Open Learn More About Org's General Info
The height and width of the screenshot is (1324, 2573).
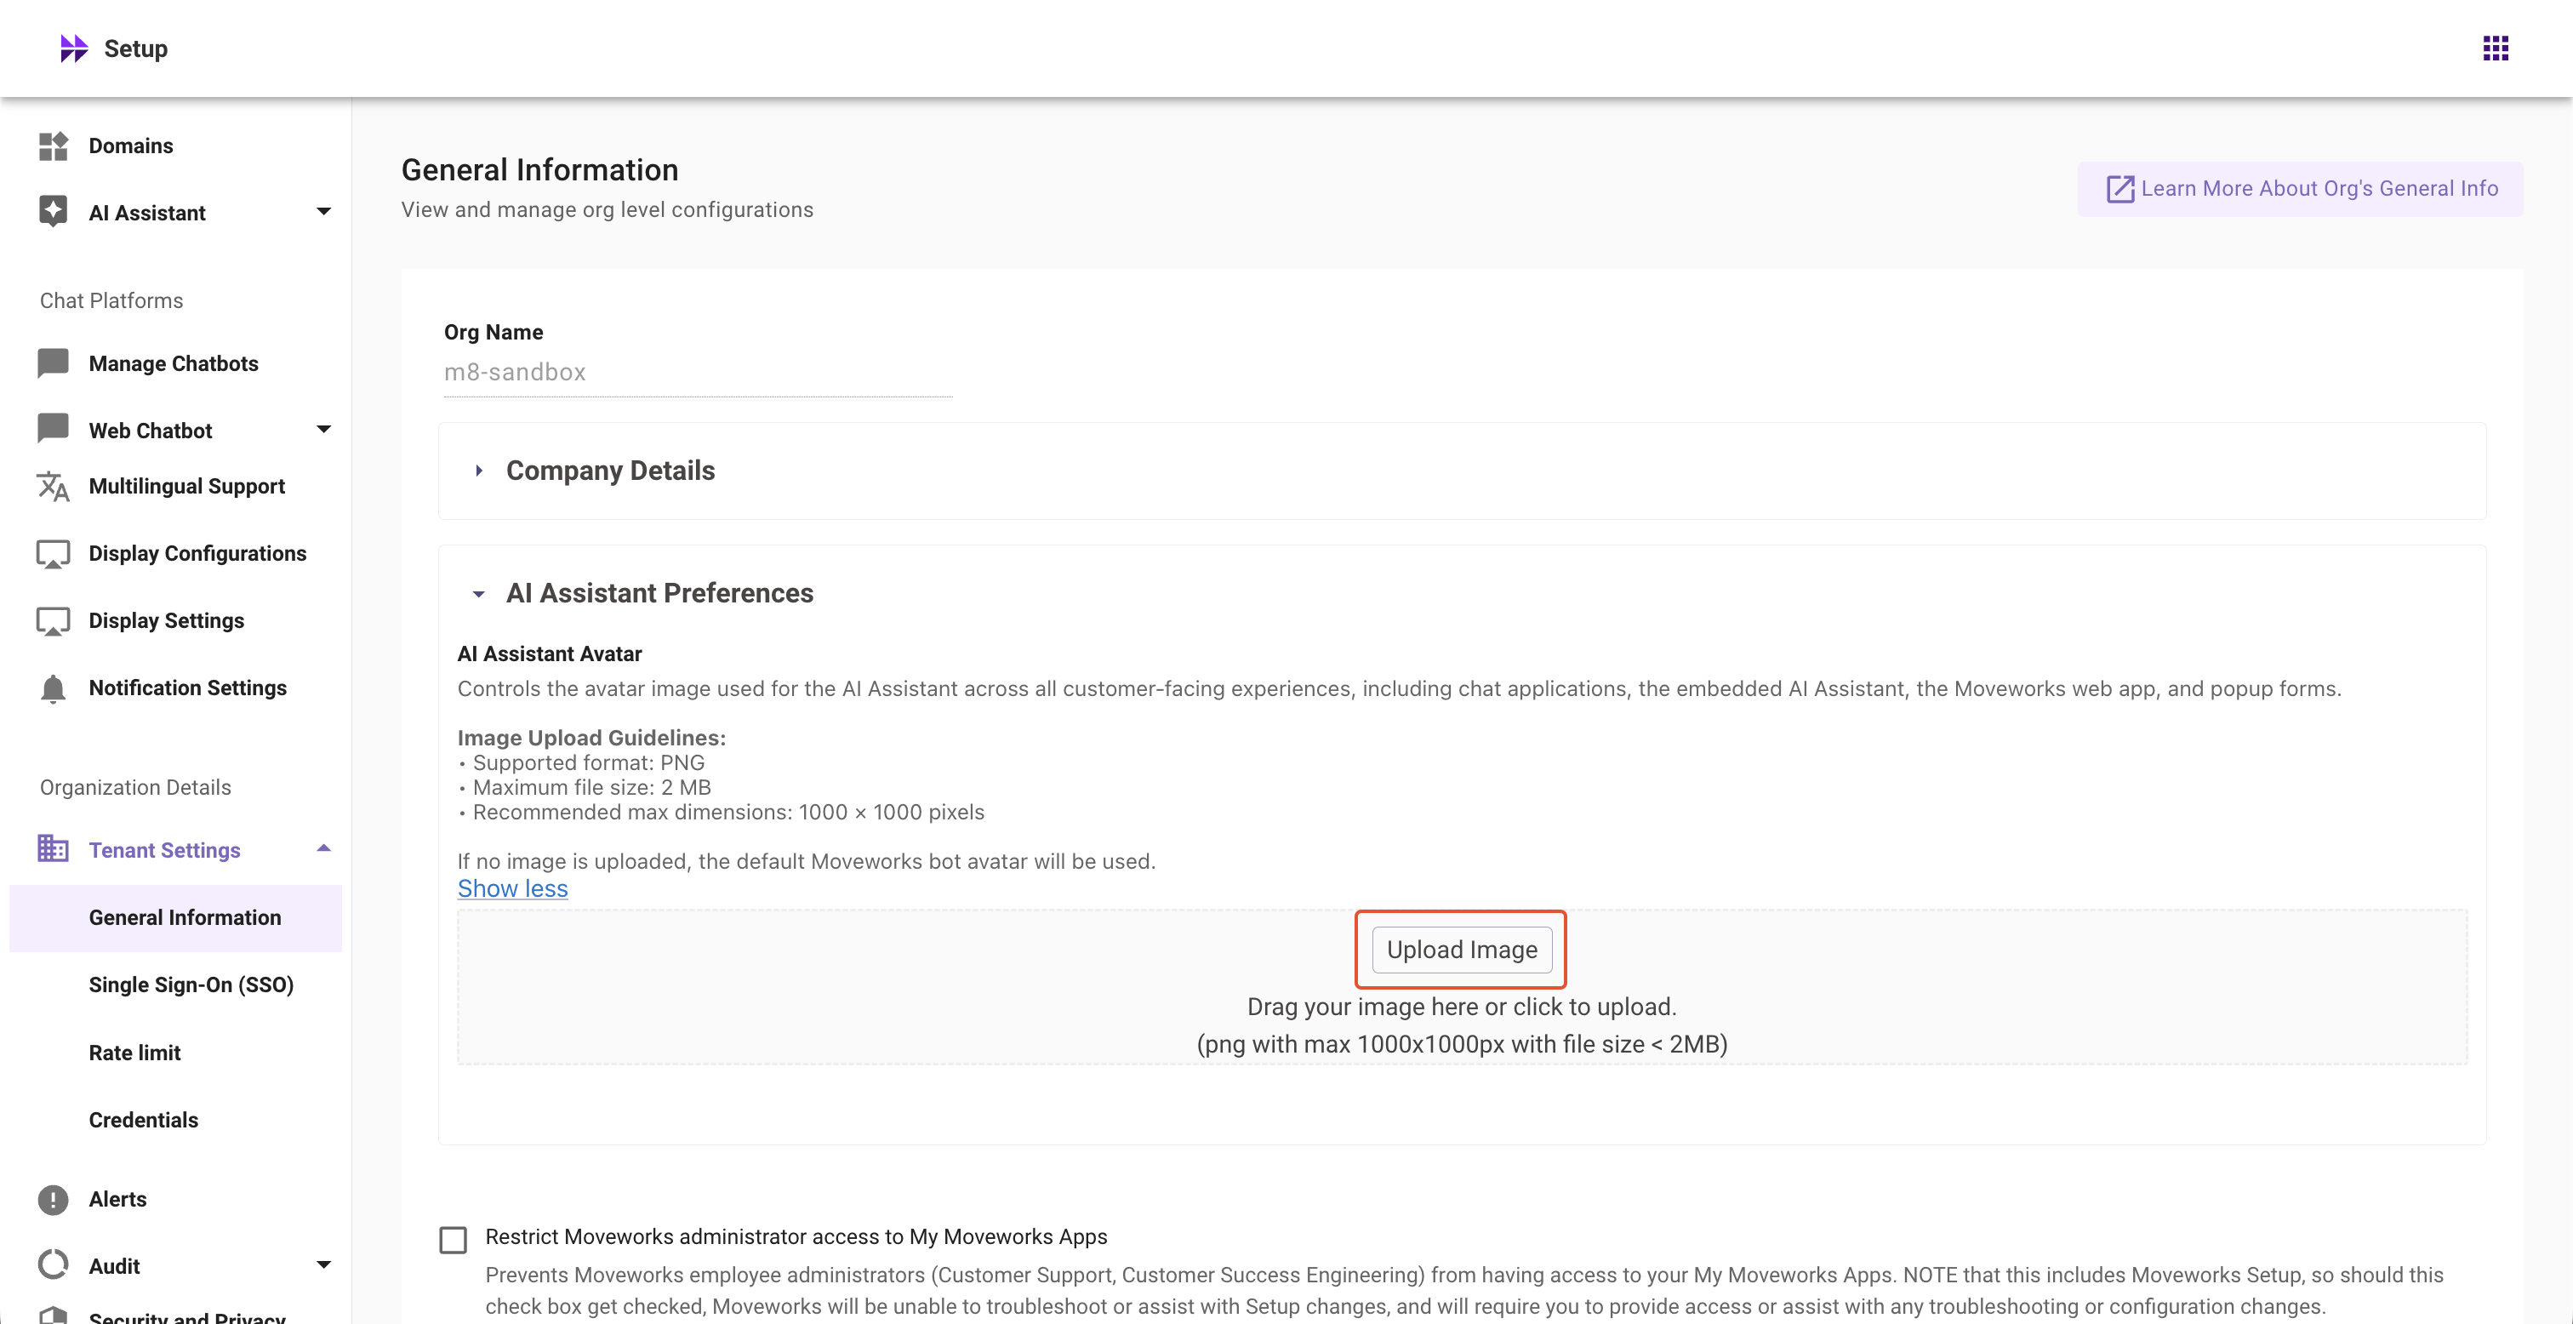point(2302,189)
